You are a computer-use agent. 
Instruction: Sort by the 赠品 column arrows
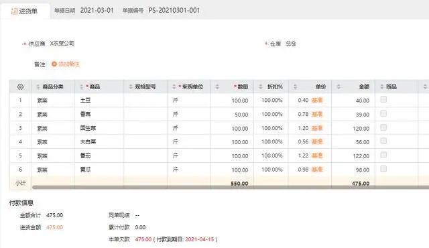point(382,86)
